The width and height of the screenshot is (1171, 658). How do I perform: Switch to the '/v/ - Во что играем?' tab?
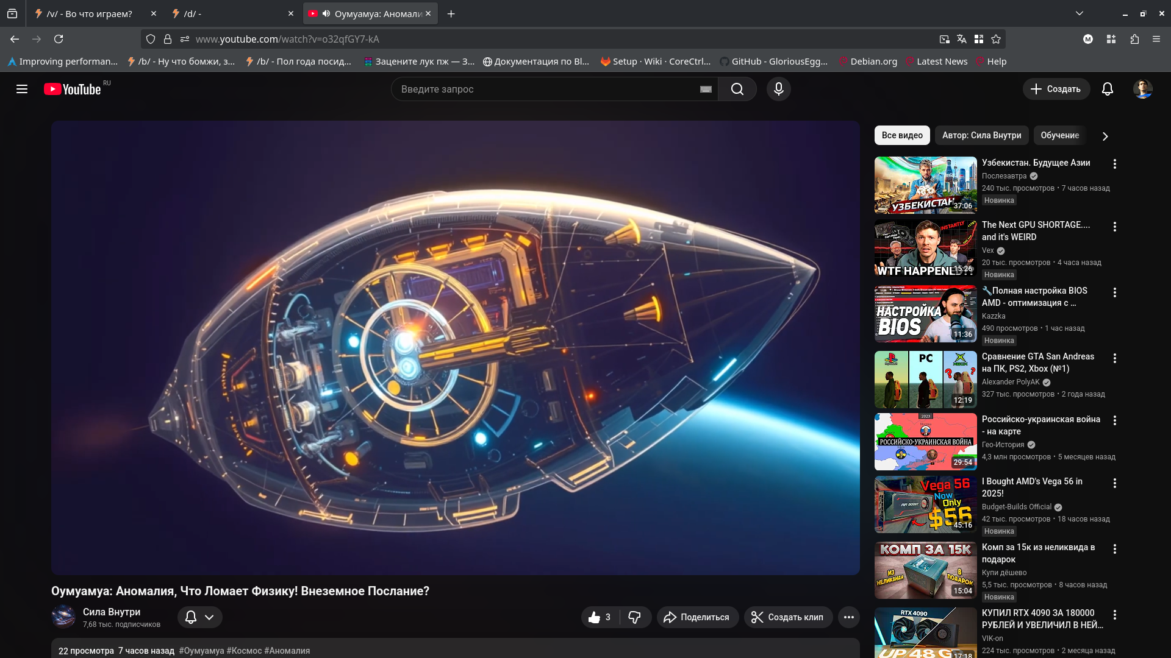click(90, 13)
